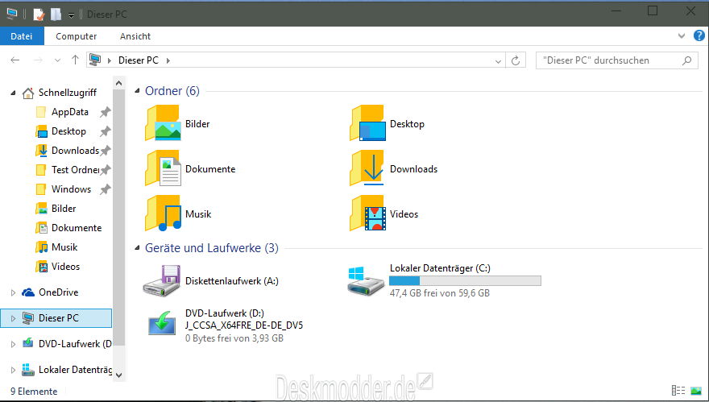Screen dimensions: 709x402
Task: Open the Desktop folder in main pane
Action: (387, 123)
